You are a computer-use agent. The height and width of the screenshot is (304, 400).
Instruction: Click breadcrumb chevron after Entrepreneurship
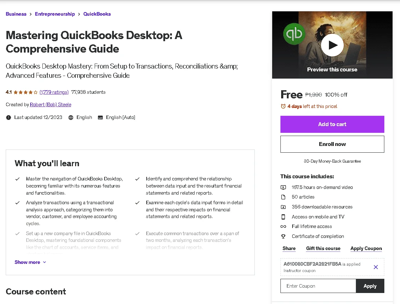click(x=79, y=14)
